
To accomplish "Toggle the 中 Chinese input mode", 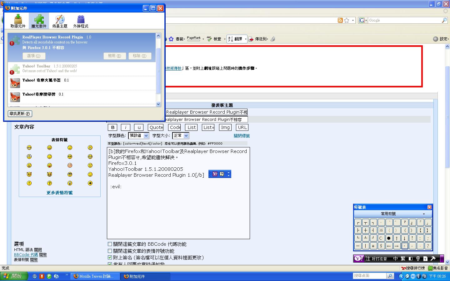I will 396,259.
